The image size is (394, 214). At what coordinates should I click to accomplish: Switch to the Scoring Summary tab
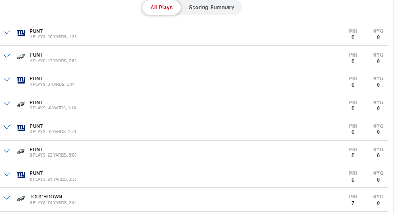(211, 8)
